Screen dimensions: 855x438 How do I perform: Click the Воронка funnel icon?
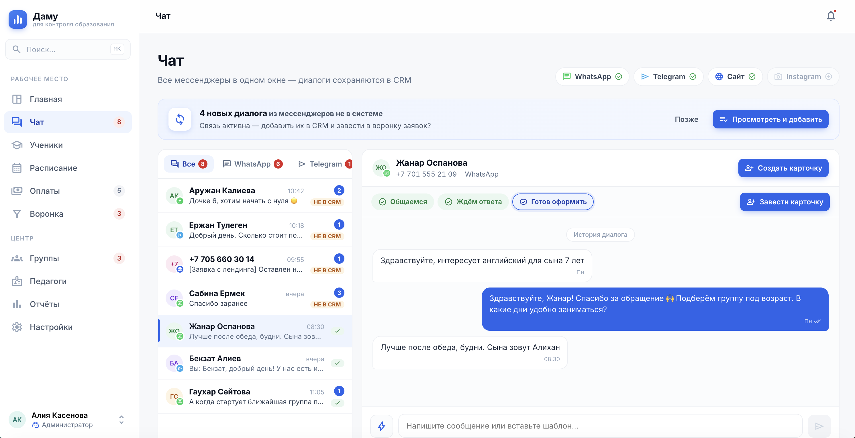point(17,214)
